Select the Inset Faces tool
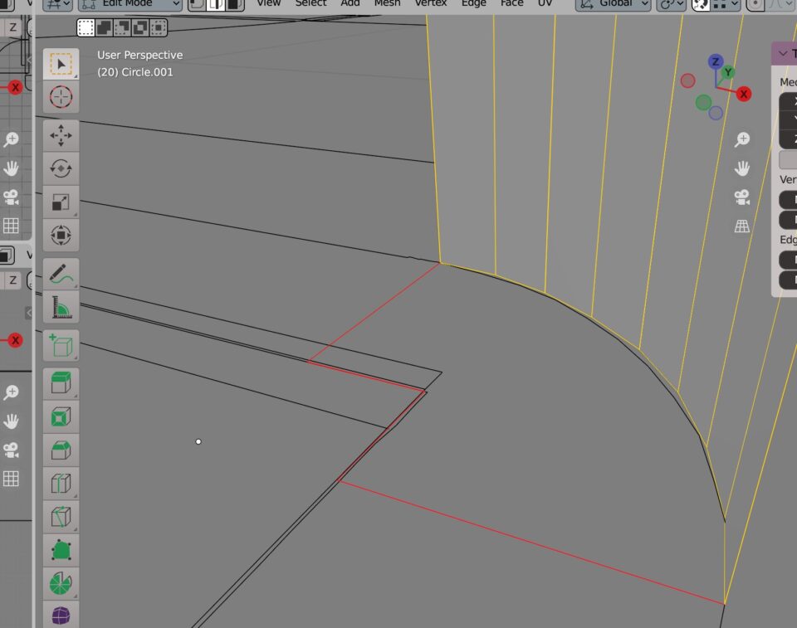797x628 pixels. (x=61, y=416)
